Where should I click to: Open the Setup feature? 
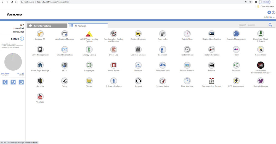click(x=65, y=81)
